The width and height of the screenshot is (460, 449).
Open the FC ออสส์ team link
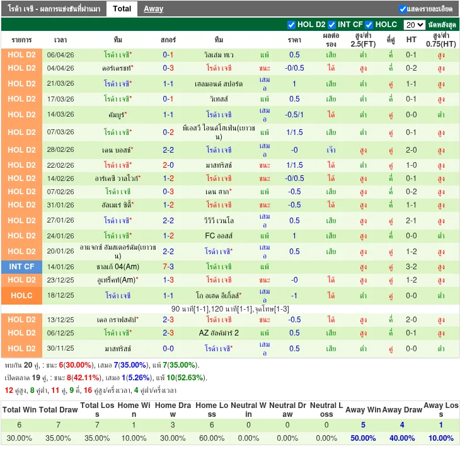tap(219, 236)
